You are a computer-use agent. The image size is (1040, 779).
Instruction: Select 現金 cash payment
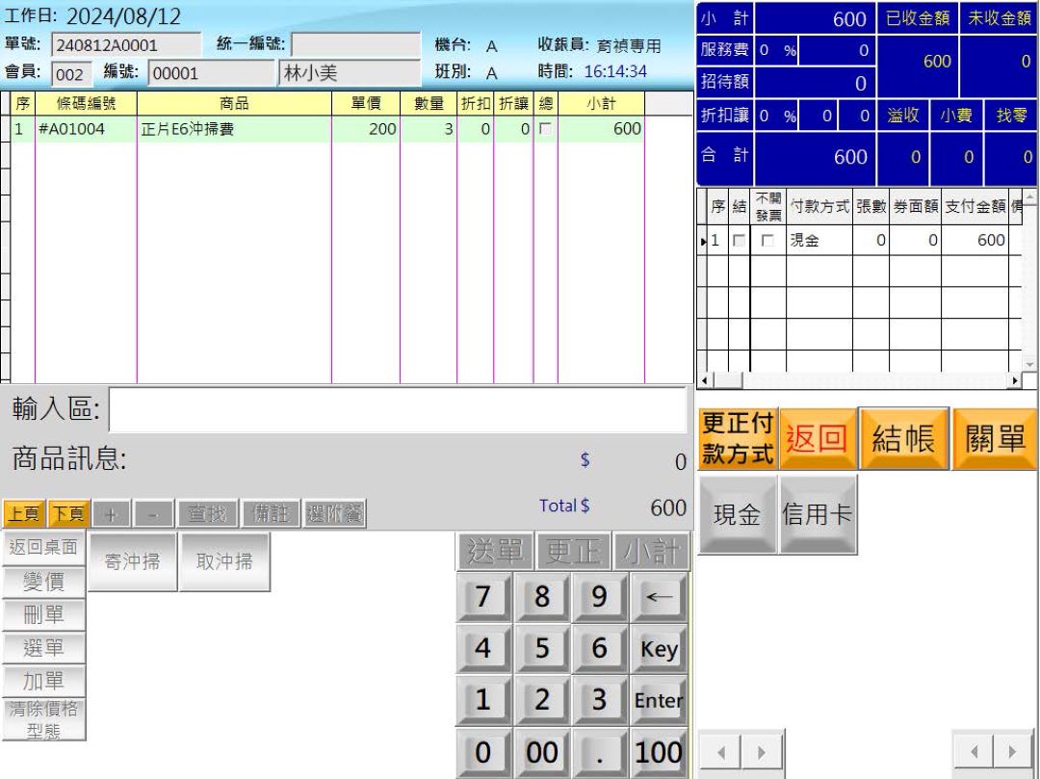point(735,515)
